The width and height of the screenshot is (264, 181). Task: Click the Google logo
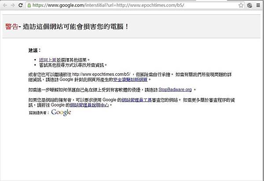pos(61,112)
